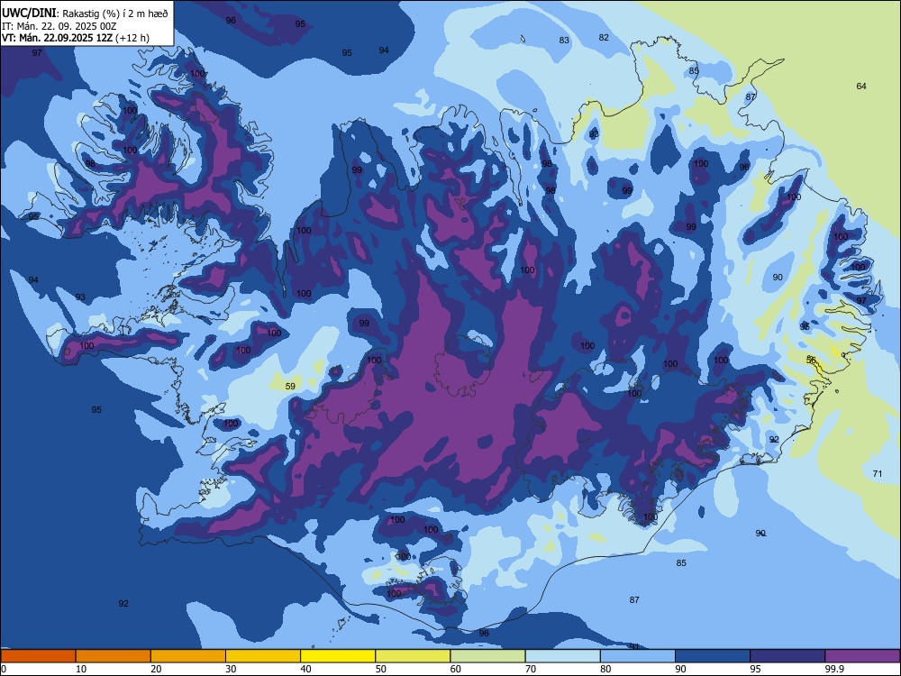Click the 59 humidity value in west Iceland
The width and height of the screenshot is (901, 676).
[290, 387]
